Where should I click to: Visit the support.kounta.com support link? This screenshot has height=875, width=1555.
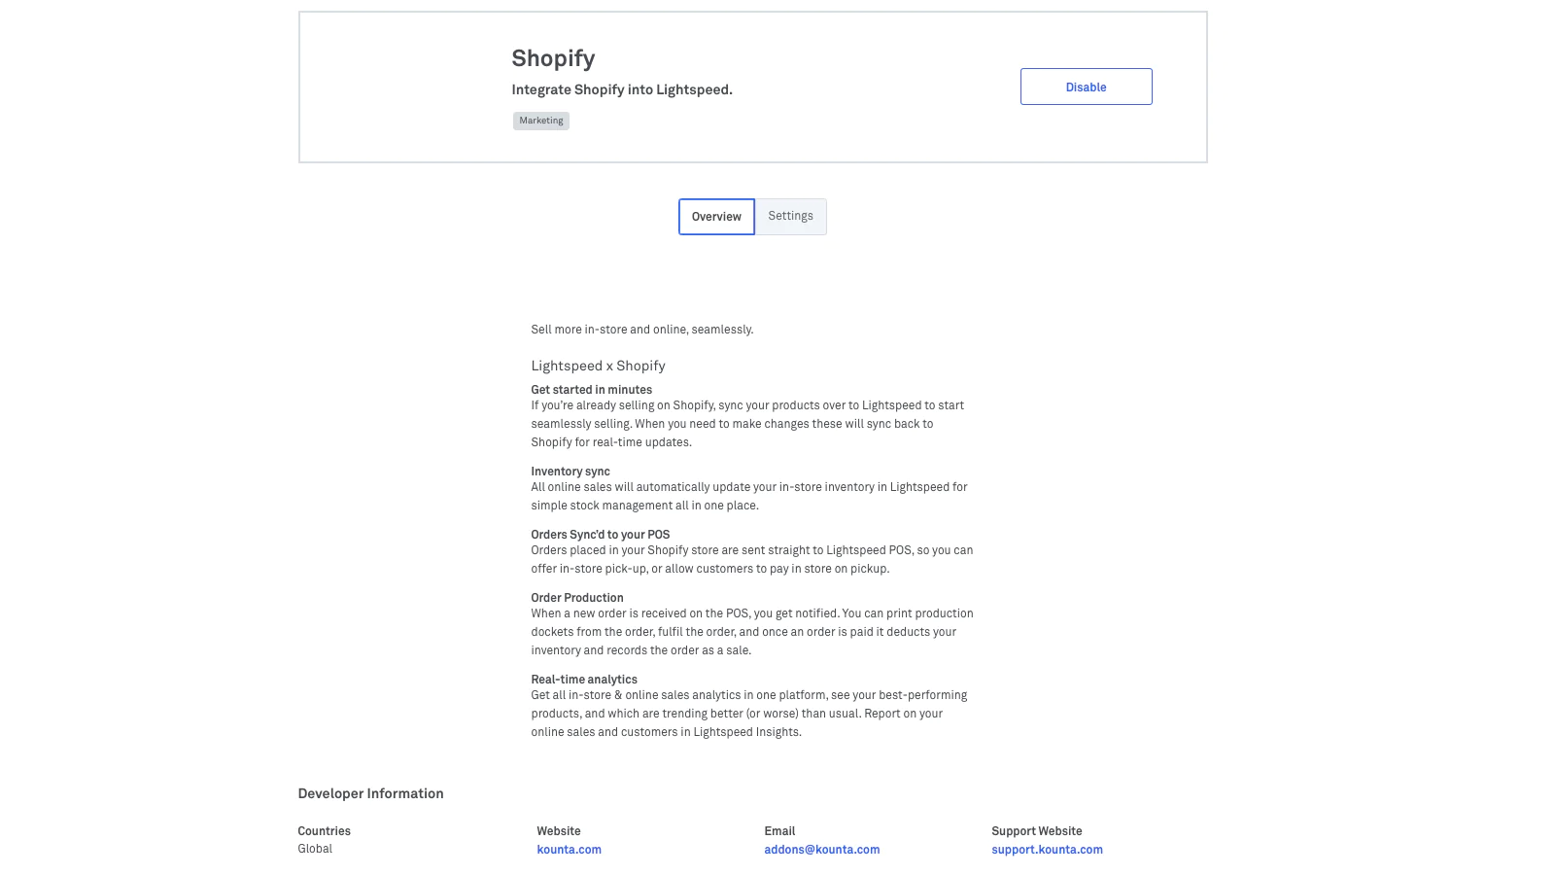[1047, 850]
